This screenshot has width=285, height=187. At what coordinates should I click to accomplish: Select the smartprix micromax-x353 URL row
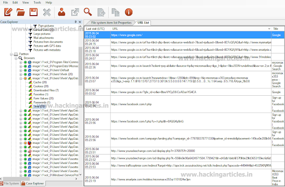184,178
